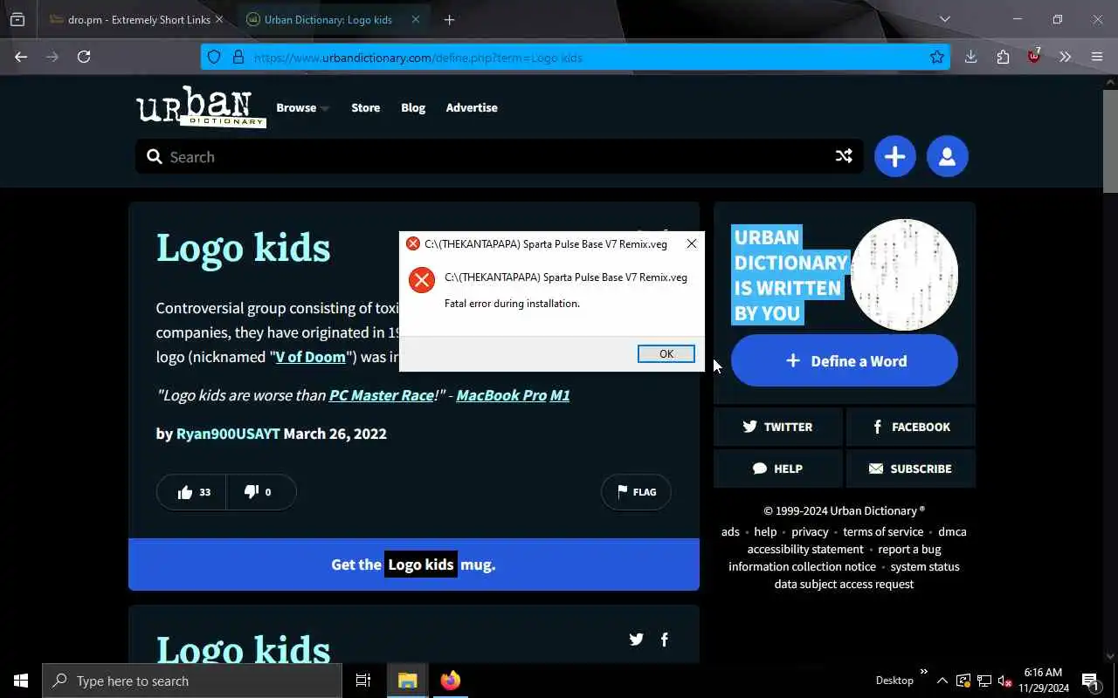Share the second definition on Twitter
This screenshot has height=698, width=1118.
636,640
